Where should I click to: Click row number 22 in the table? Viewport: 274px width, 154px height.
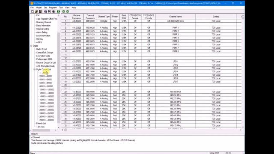pyautogui.click(x=66, y=92)
